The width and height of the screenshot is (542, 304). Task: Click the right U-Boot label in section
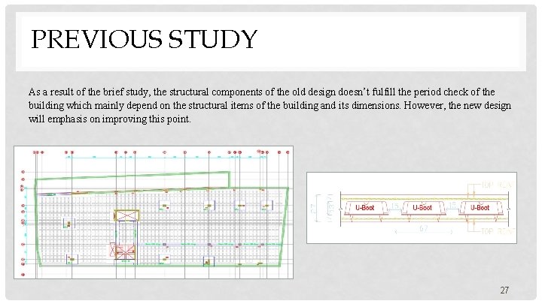click(x=480, y=207)
